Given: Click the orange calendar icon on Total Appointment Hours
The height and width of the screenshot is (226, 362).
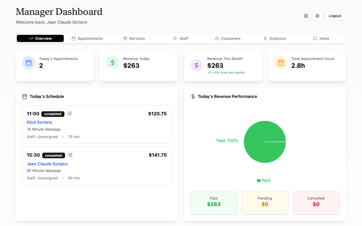Looking at the screenshot, I should coord(281,62).
